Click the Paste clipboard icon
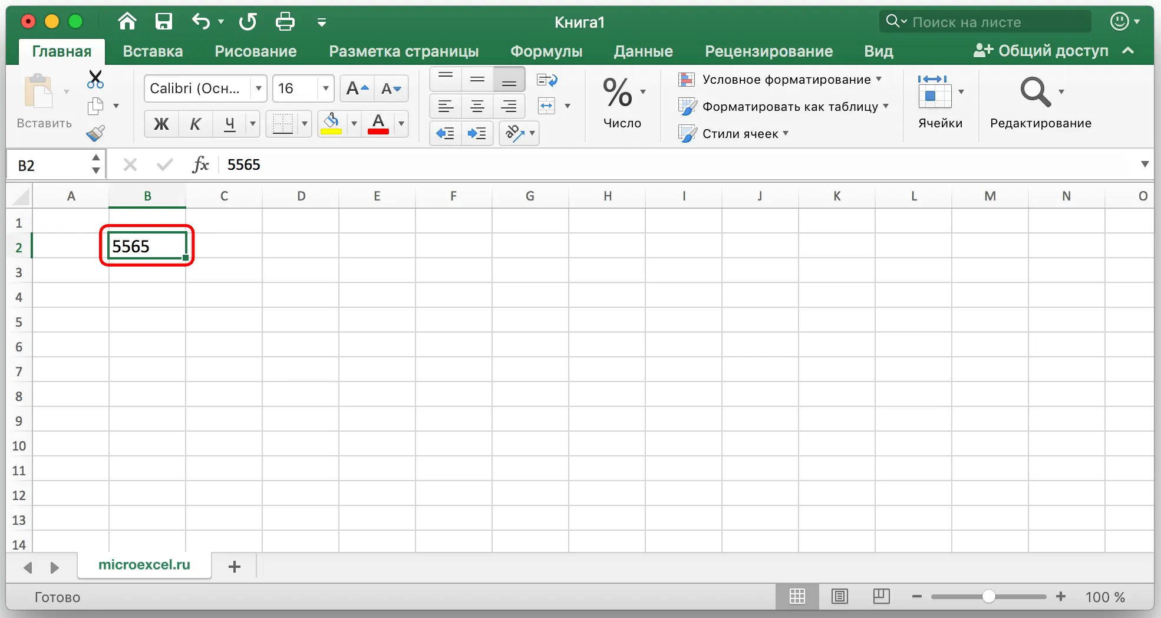 point(39,91)
